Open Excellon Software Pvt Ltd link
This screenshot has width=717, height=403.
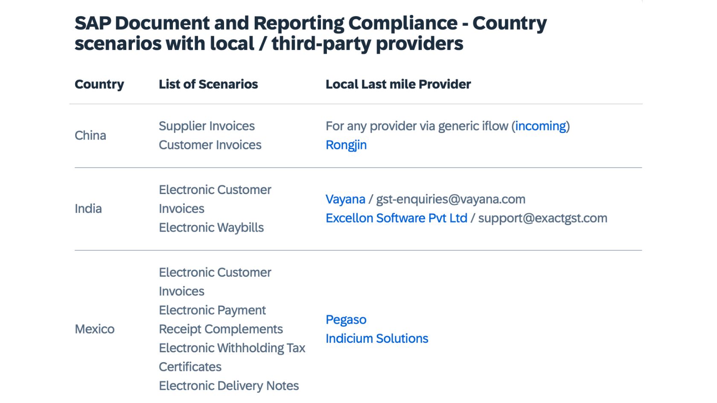tap(396, 218)
